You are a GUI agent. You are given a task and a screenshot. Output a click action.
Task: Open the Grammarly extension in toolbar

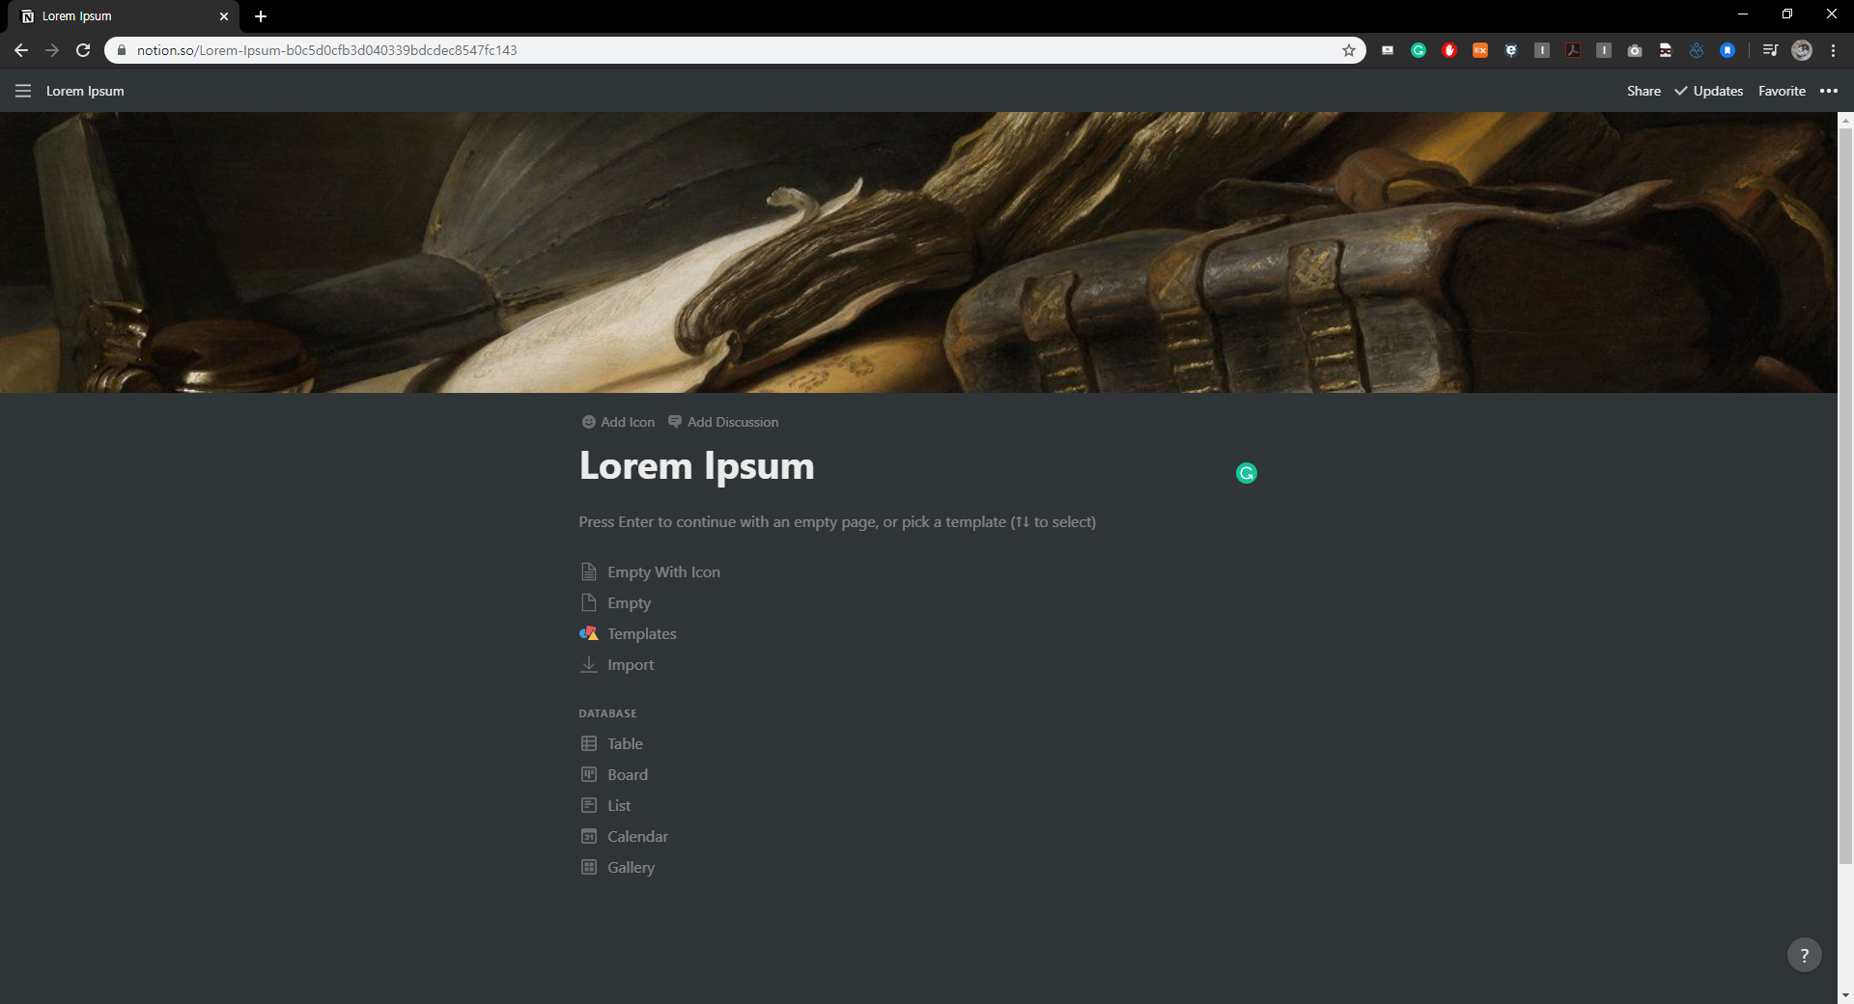click(1419, 50)
